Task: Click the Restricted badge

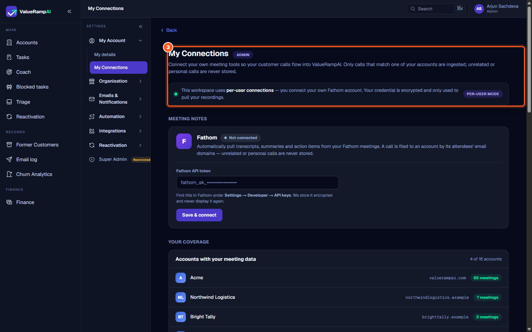Action: click(141, 160)
